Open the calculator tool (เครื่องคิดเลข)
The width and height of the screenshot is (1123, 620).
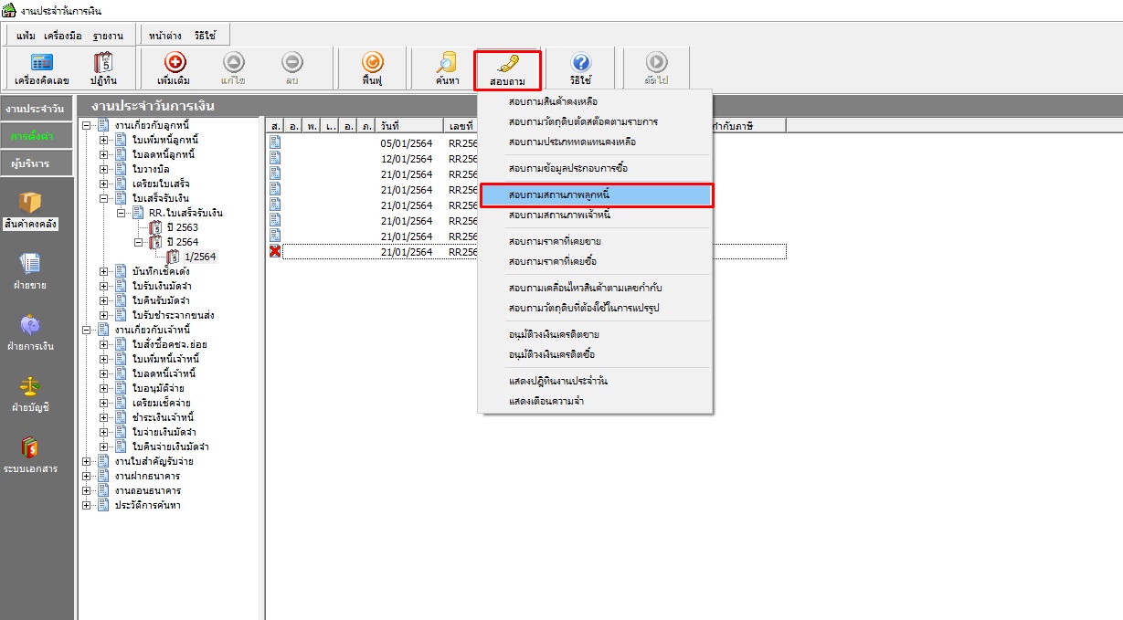click(x=42, y=68)
